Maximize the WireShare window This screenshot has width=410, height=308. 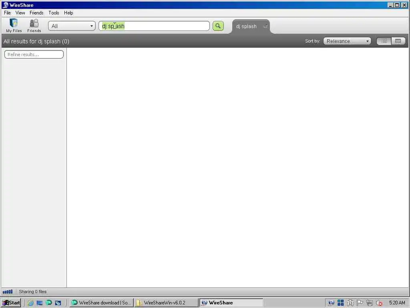397,5
